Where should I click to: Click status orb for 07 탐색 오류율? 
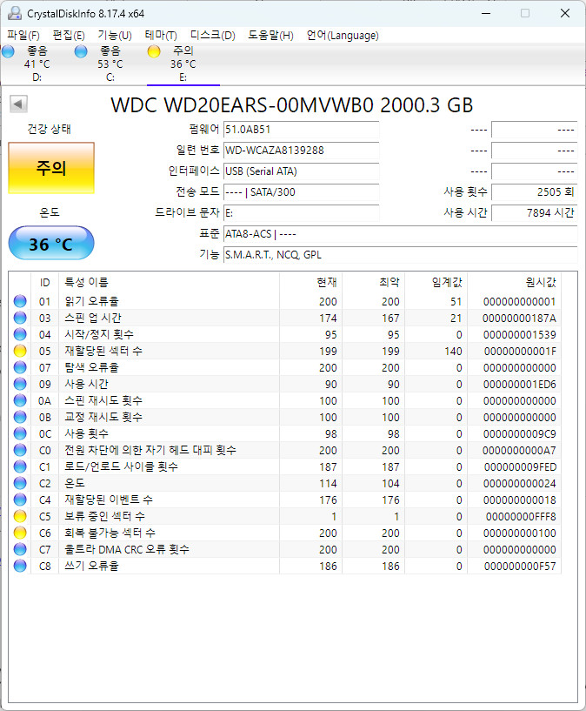[20, 367]
